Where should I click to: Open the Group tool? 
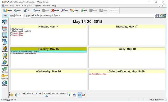[x=74, y=10]
